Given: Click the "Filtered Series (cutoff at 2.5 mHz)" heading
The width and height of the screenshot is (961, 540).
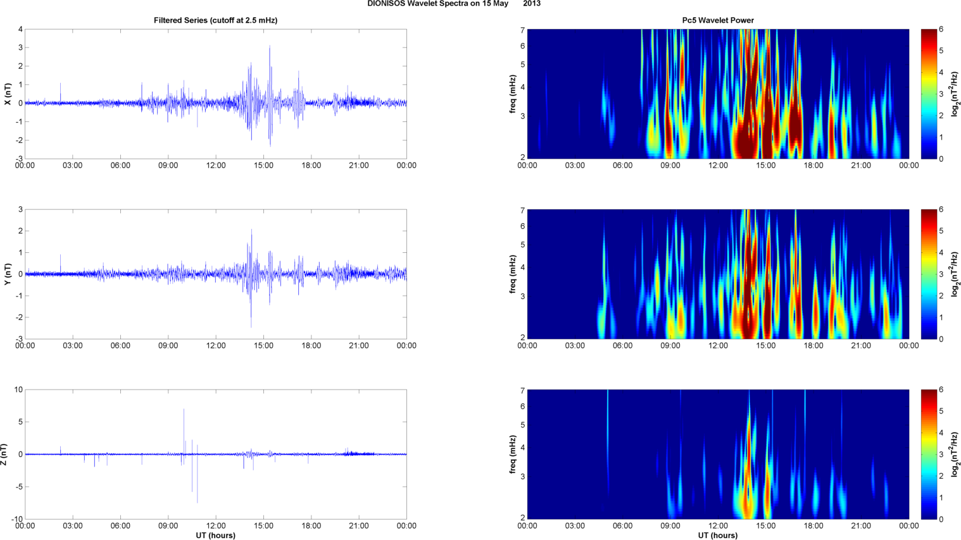Looking at the screenshot, I should click(215, 20).
